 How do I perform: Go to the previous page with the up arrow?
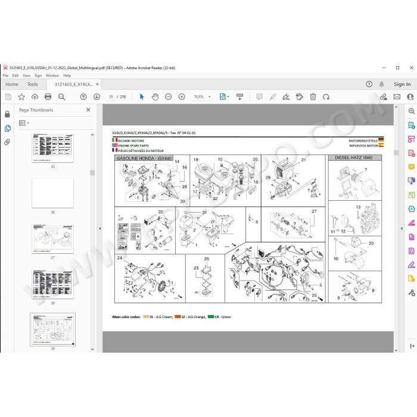pos(83,97)
